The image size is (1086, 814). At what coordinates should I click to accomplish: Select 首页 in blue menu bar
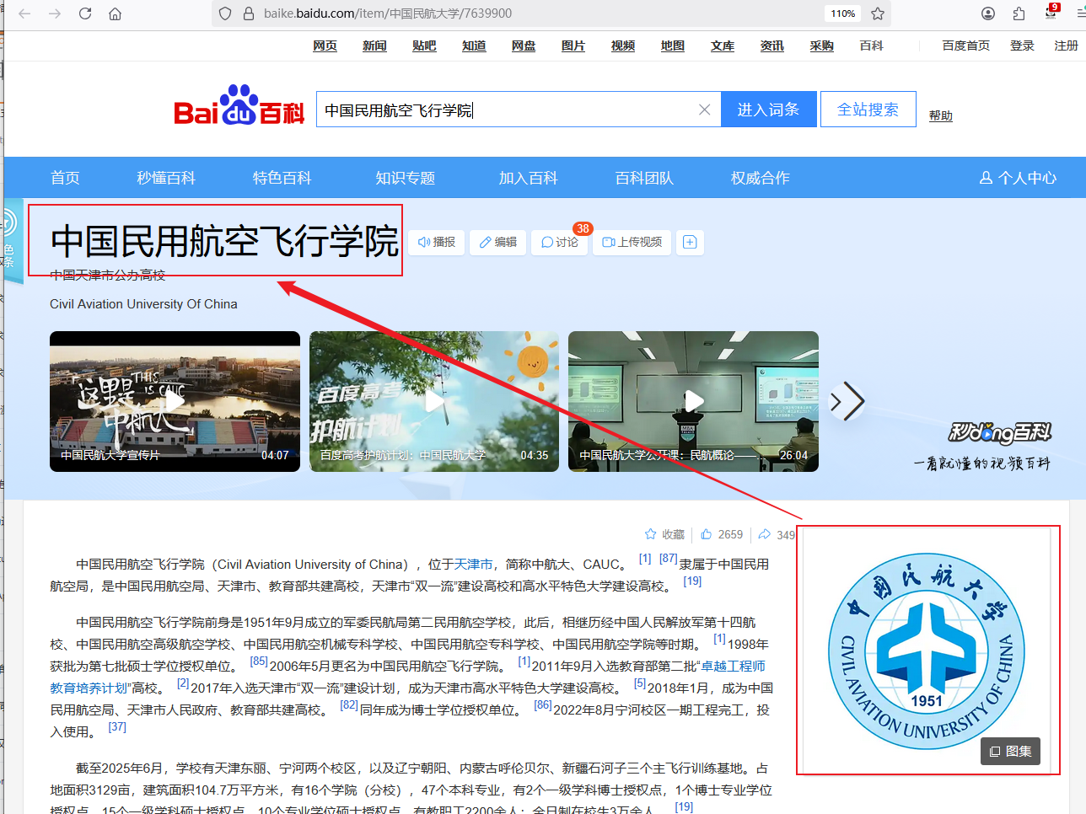65,178
